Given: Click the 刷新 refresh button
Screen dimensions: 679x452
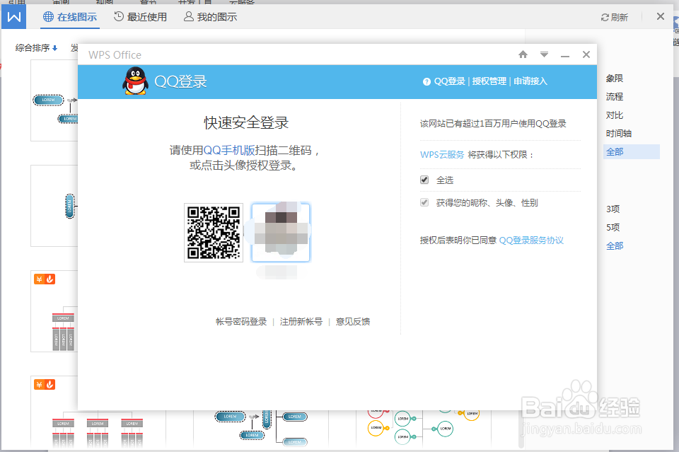Looking at the screenshot, I should (x=615, y=17).
